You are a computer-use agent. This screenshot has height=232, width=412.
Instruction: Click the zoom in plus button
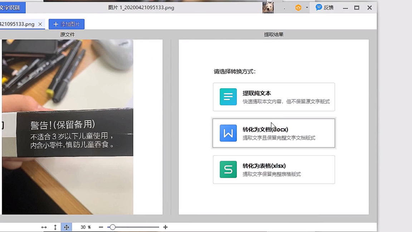[x=165, y=227]
